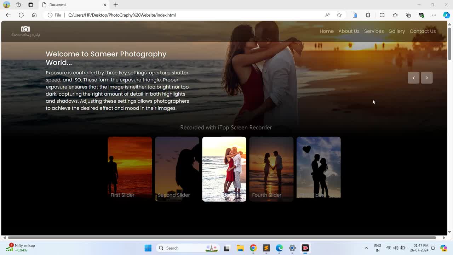Expand hidden system tray icons chevron
The image size is (453, 255).
pyautogui.click(x=366, y=248)
